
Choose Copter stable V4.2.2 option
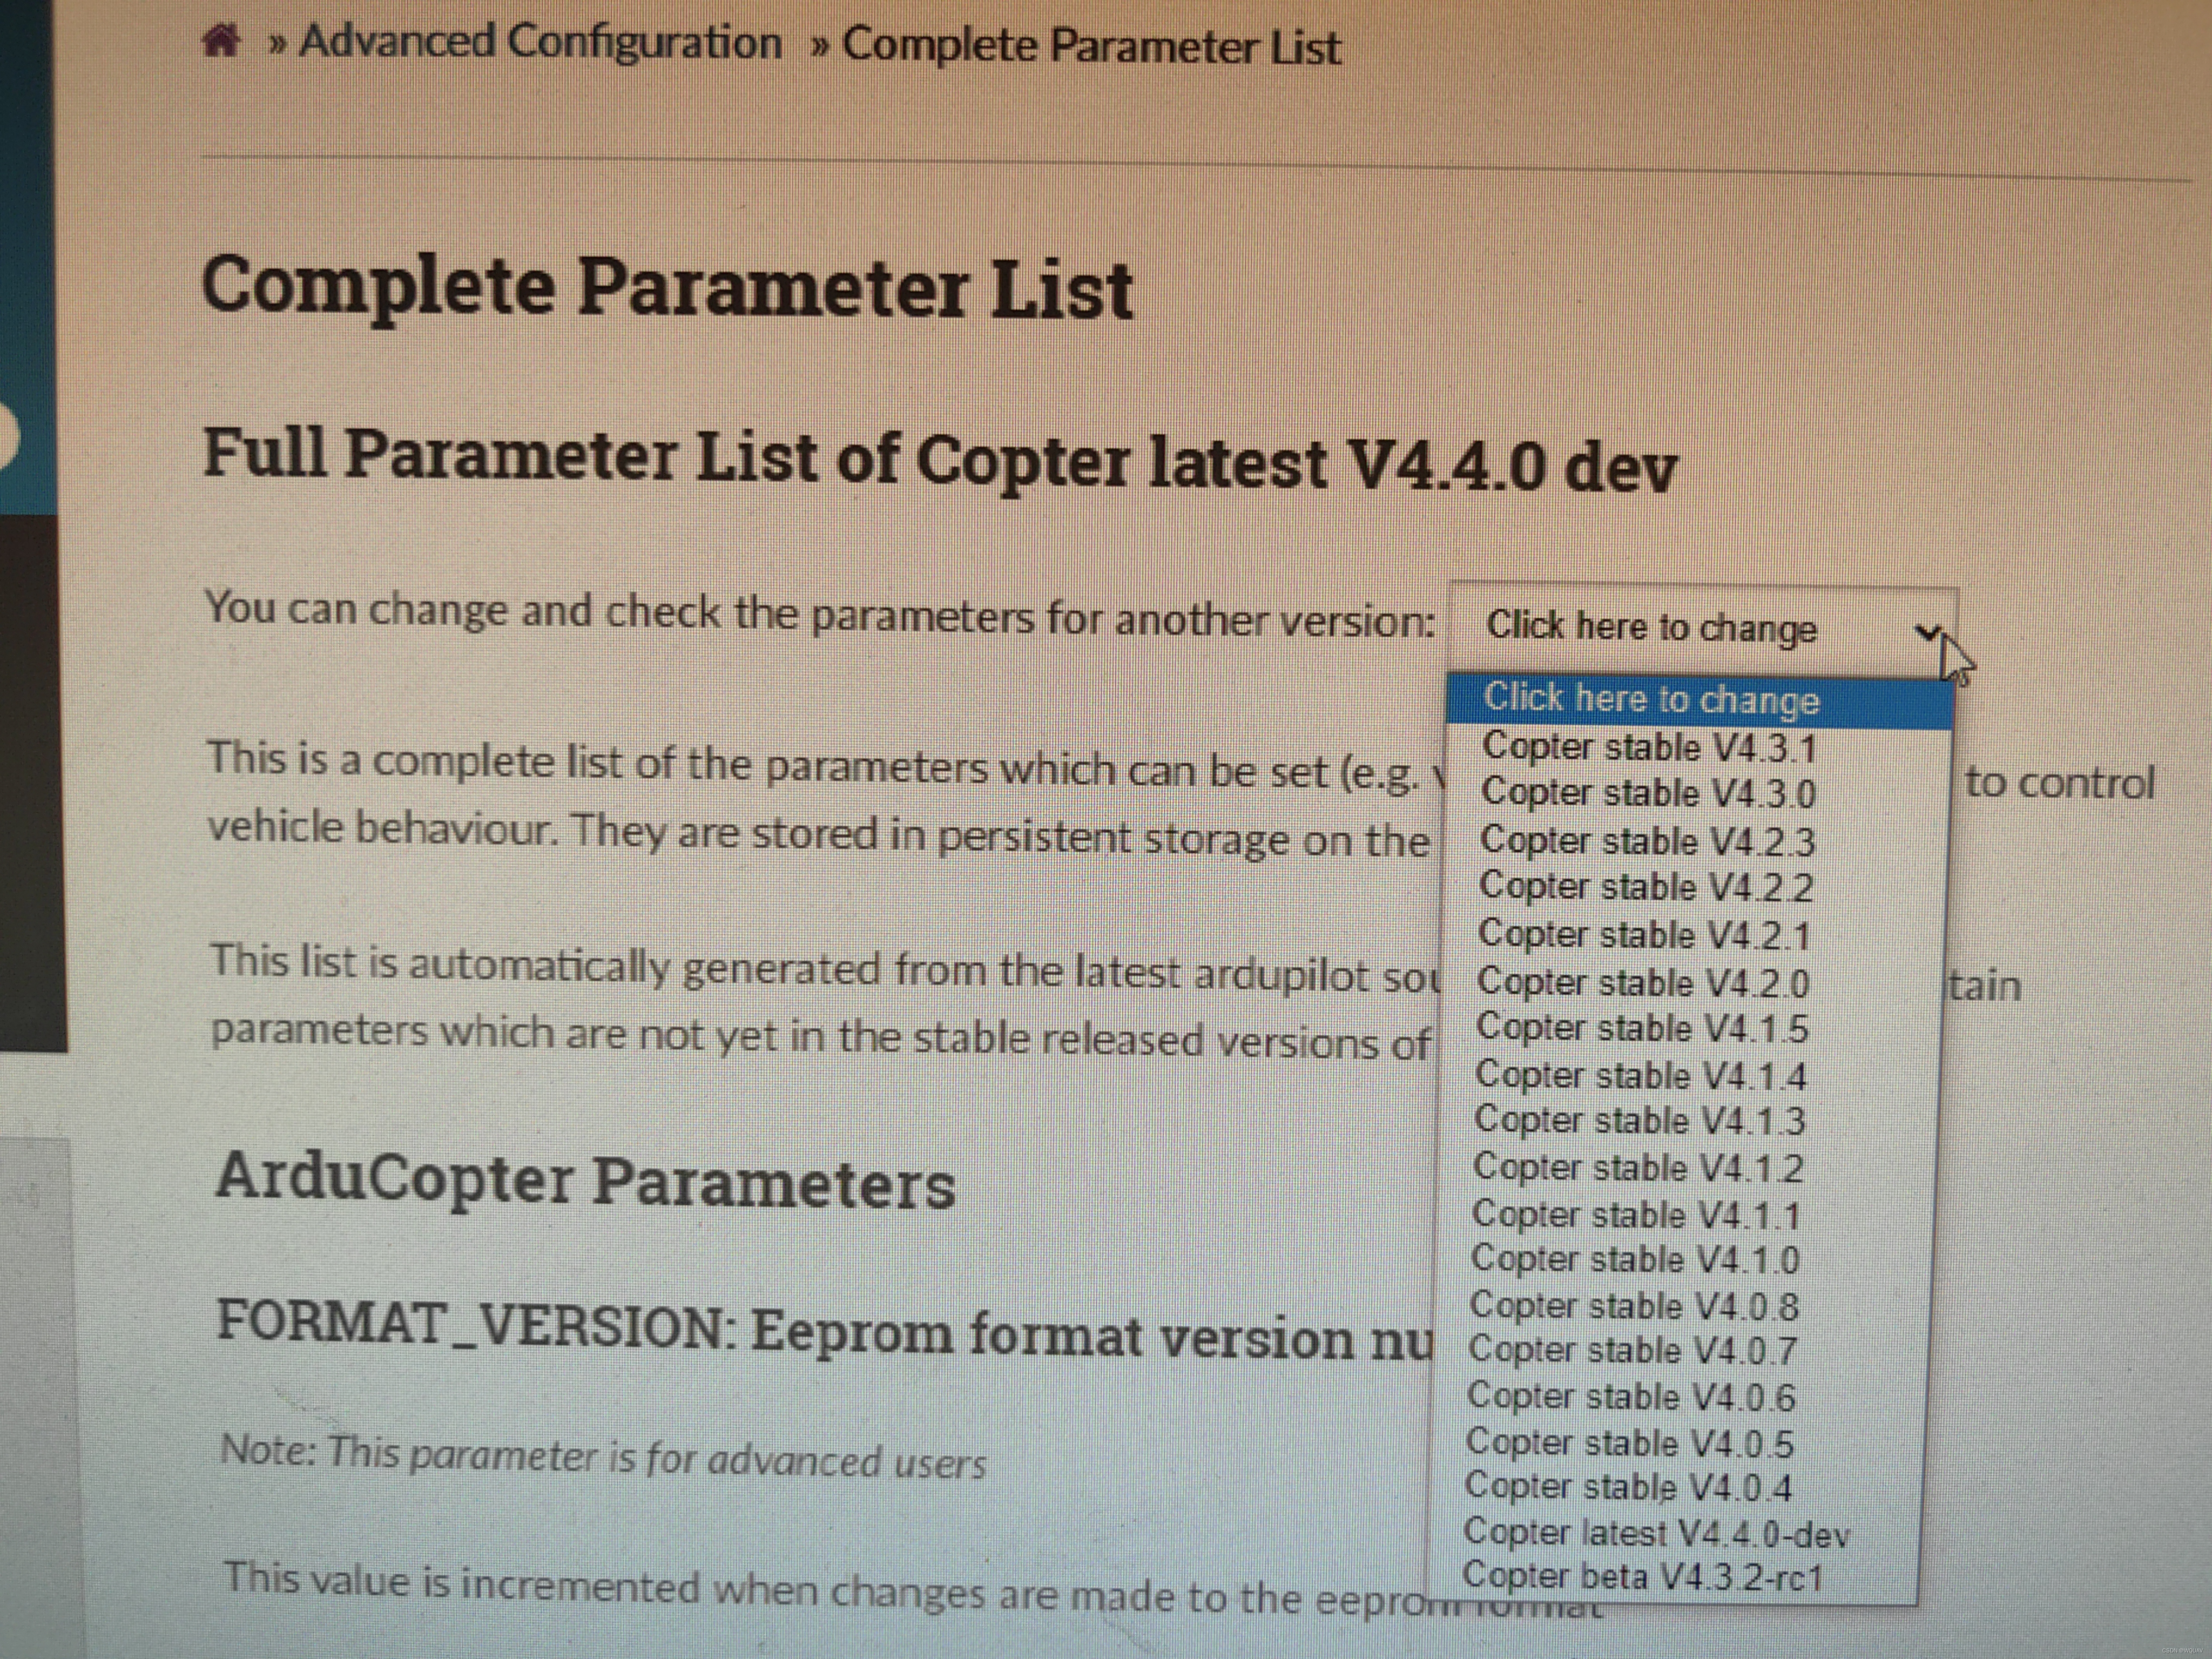[1645, 886]
